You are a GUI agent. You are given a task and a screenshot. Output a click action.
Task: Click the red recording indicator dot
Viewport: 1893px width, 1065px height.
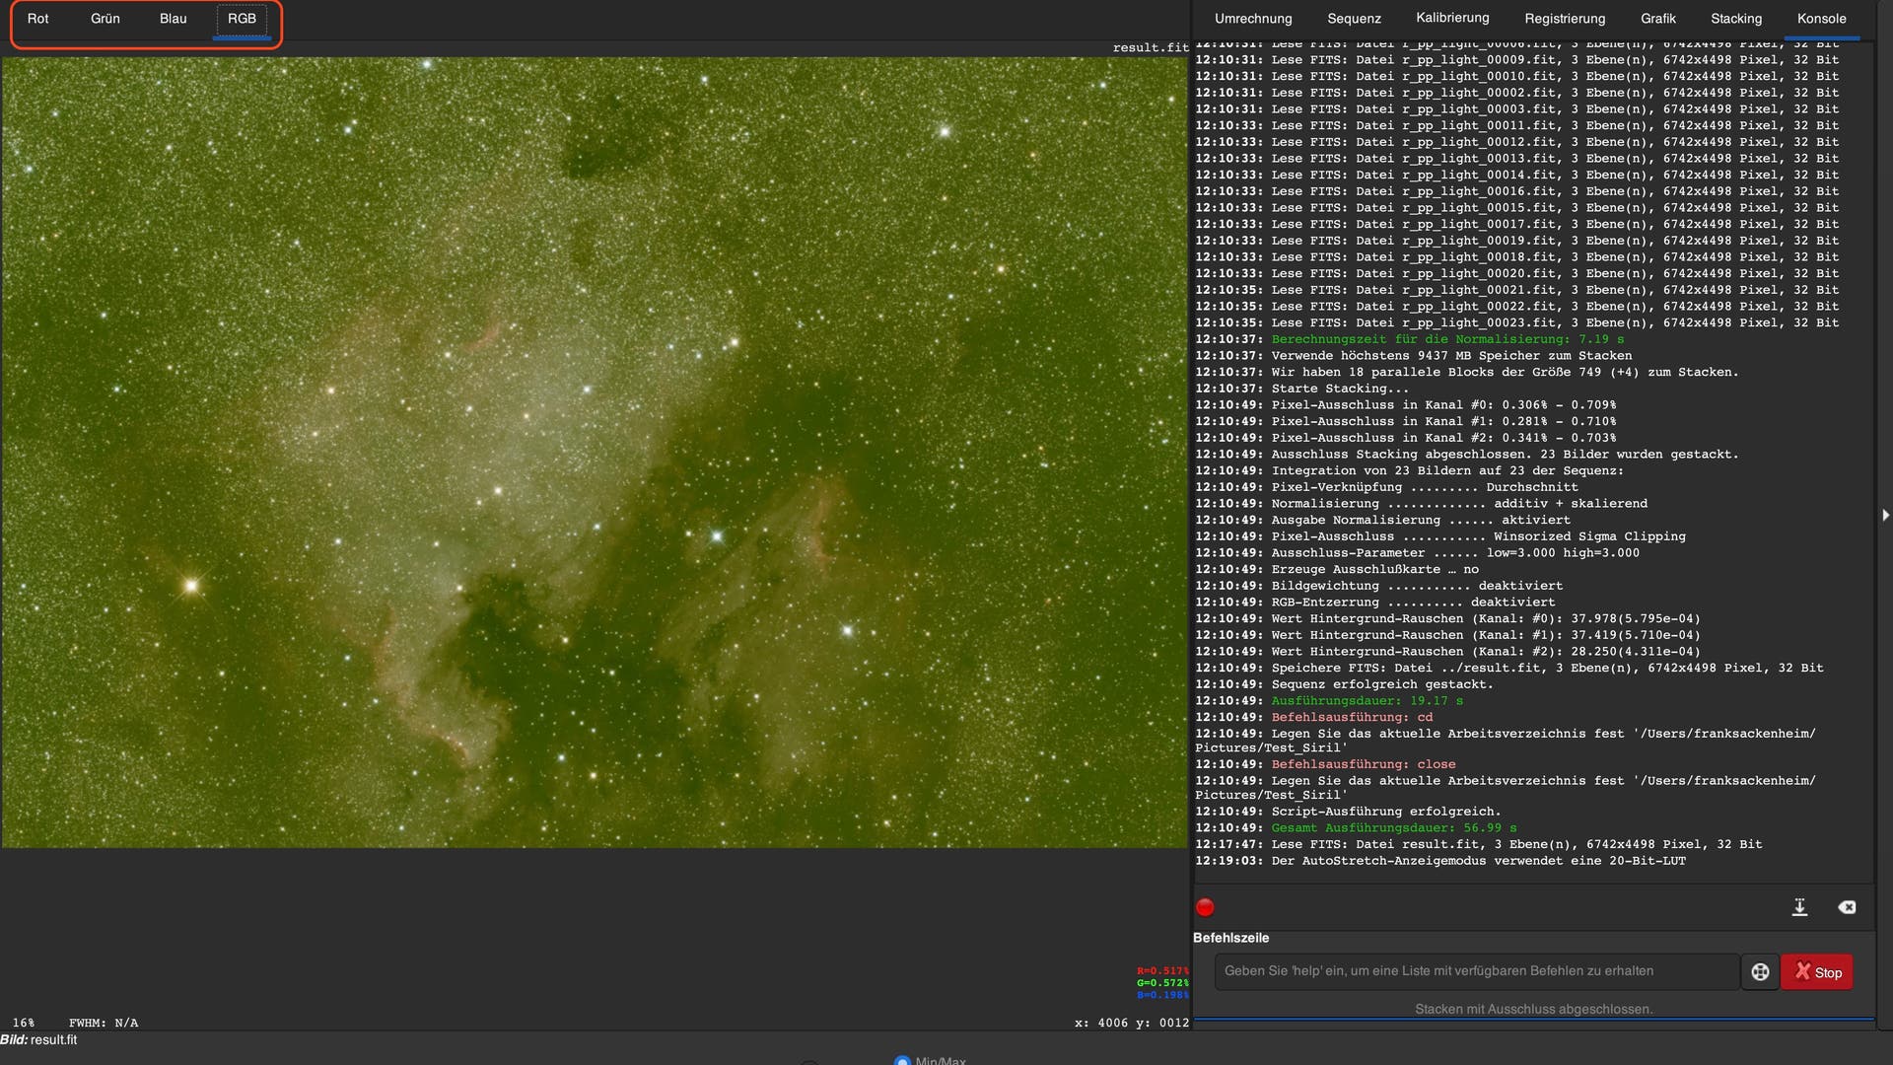pyautogui.click(x=1204, y=906)
